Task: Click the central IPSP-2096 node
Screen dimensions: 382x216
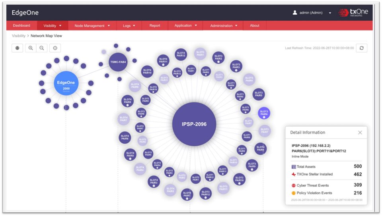Action: tap(194, 124)
